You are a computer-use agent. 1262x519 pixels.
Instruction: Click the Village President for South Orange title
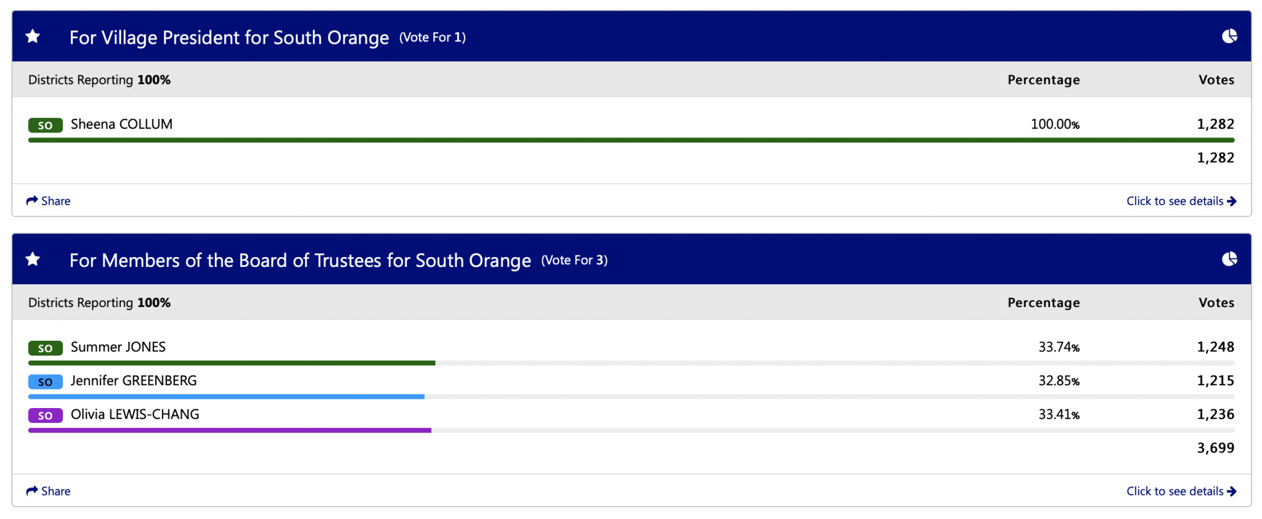point(229,38)
